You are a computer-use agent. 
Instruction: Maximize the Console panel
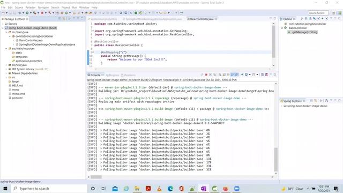[x=275, y=75]
